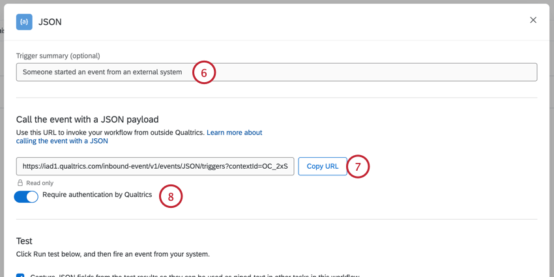
Task: Click the red step 6 marker
Action: click(203, 73)
